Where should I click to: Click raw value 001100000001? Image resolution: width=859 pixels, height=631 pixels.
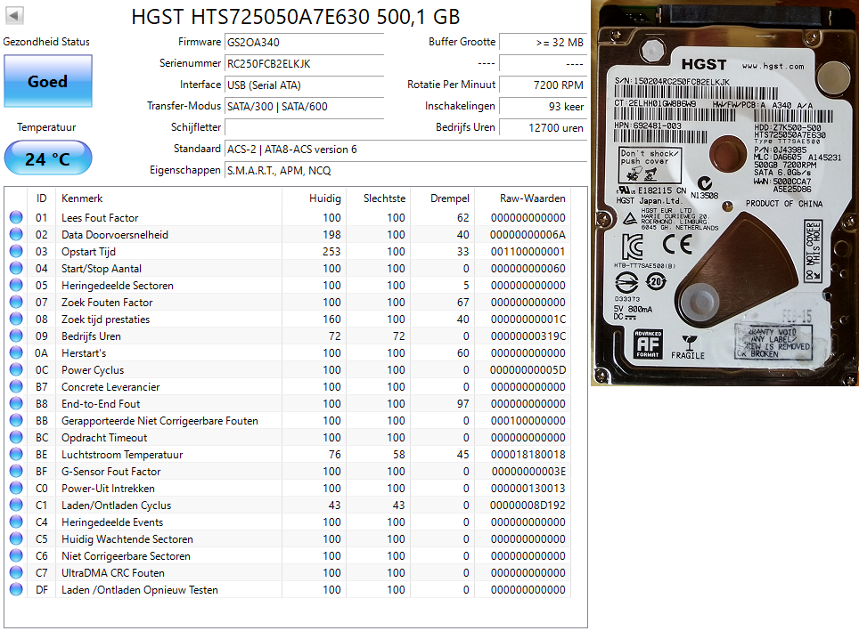pos(528,252)
